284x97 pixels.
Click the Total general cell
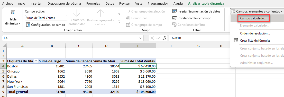coord(22,92)
